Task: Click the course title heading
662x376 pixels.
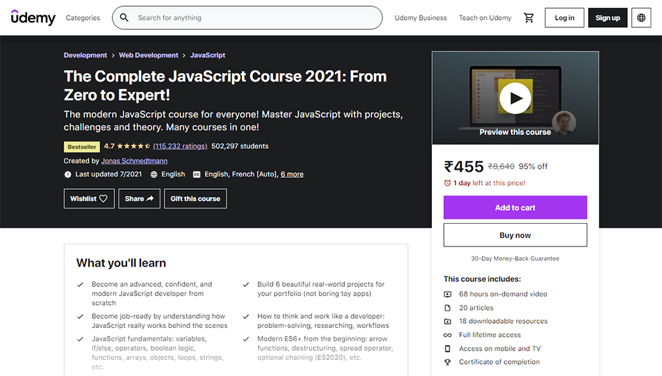Action: [x=225, y=85]
